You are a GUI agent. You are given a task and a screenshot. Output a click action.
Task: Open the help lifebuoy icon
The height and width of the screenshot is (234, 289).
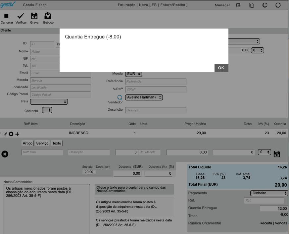[265, 5]
